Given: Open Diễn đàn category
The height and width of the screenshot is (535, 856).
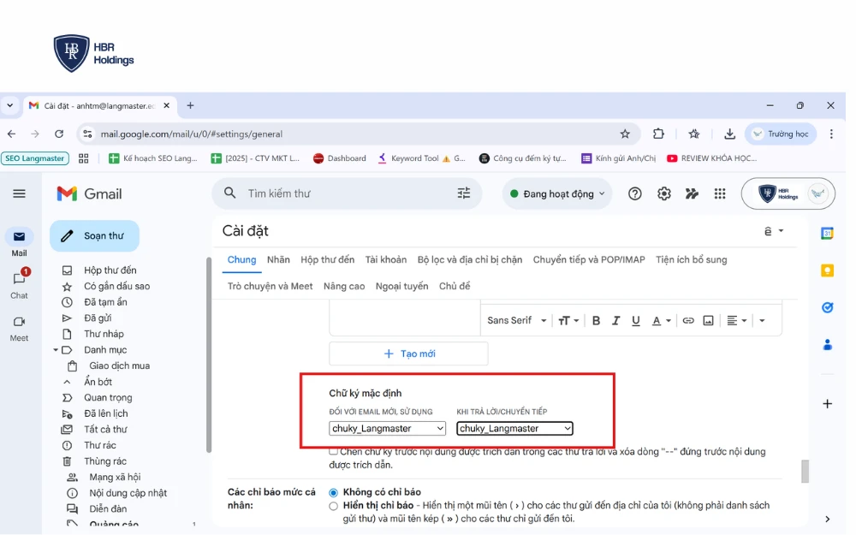Looking at the screenshot, I should click(108, 508).
